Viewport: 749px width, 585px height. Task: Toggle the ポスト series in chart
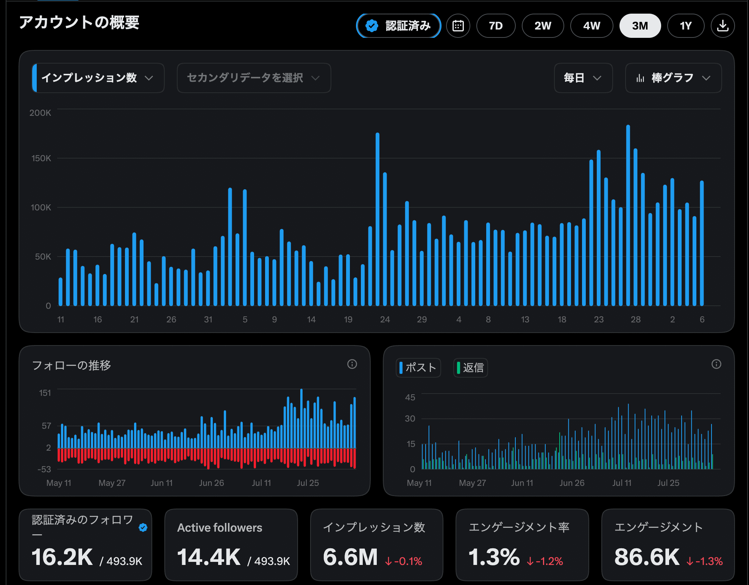pyautogui.click(x=418, y=367)
